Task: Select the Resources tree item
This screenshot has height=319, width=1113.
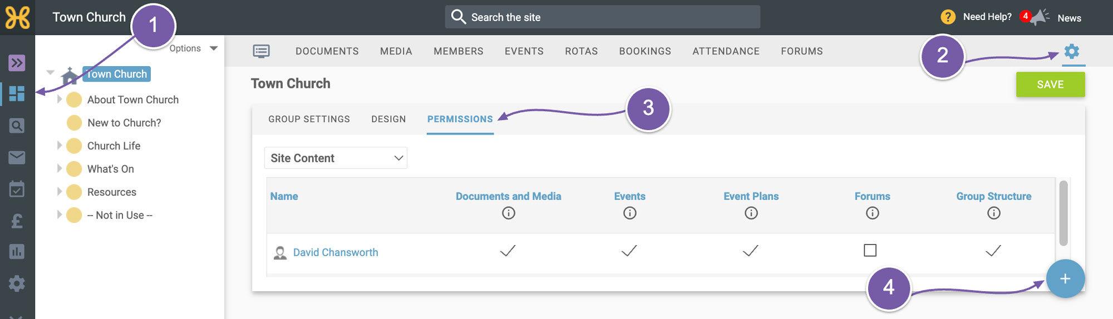Action: coord(112,192)
